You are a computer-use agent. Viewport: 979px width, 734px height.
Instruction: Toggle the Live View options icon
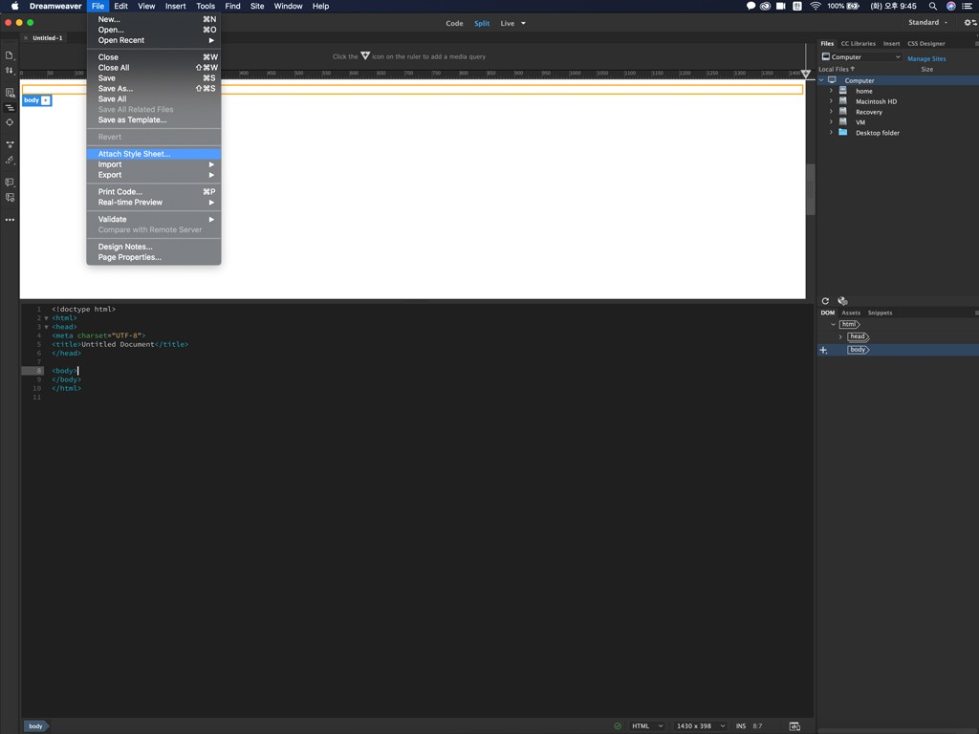coord(10,93)
